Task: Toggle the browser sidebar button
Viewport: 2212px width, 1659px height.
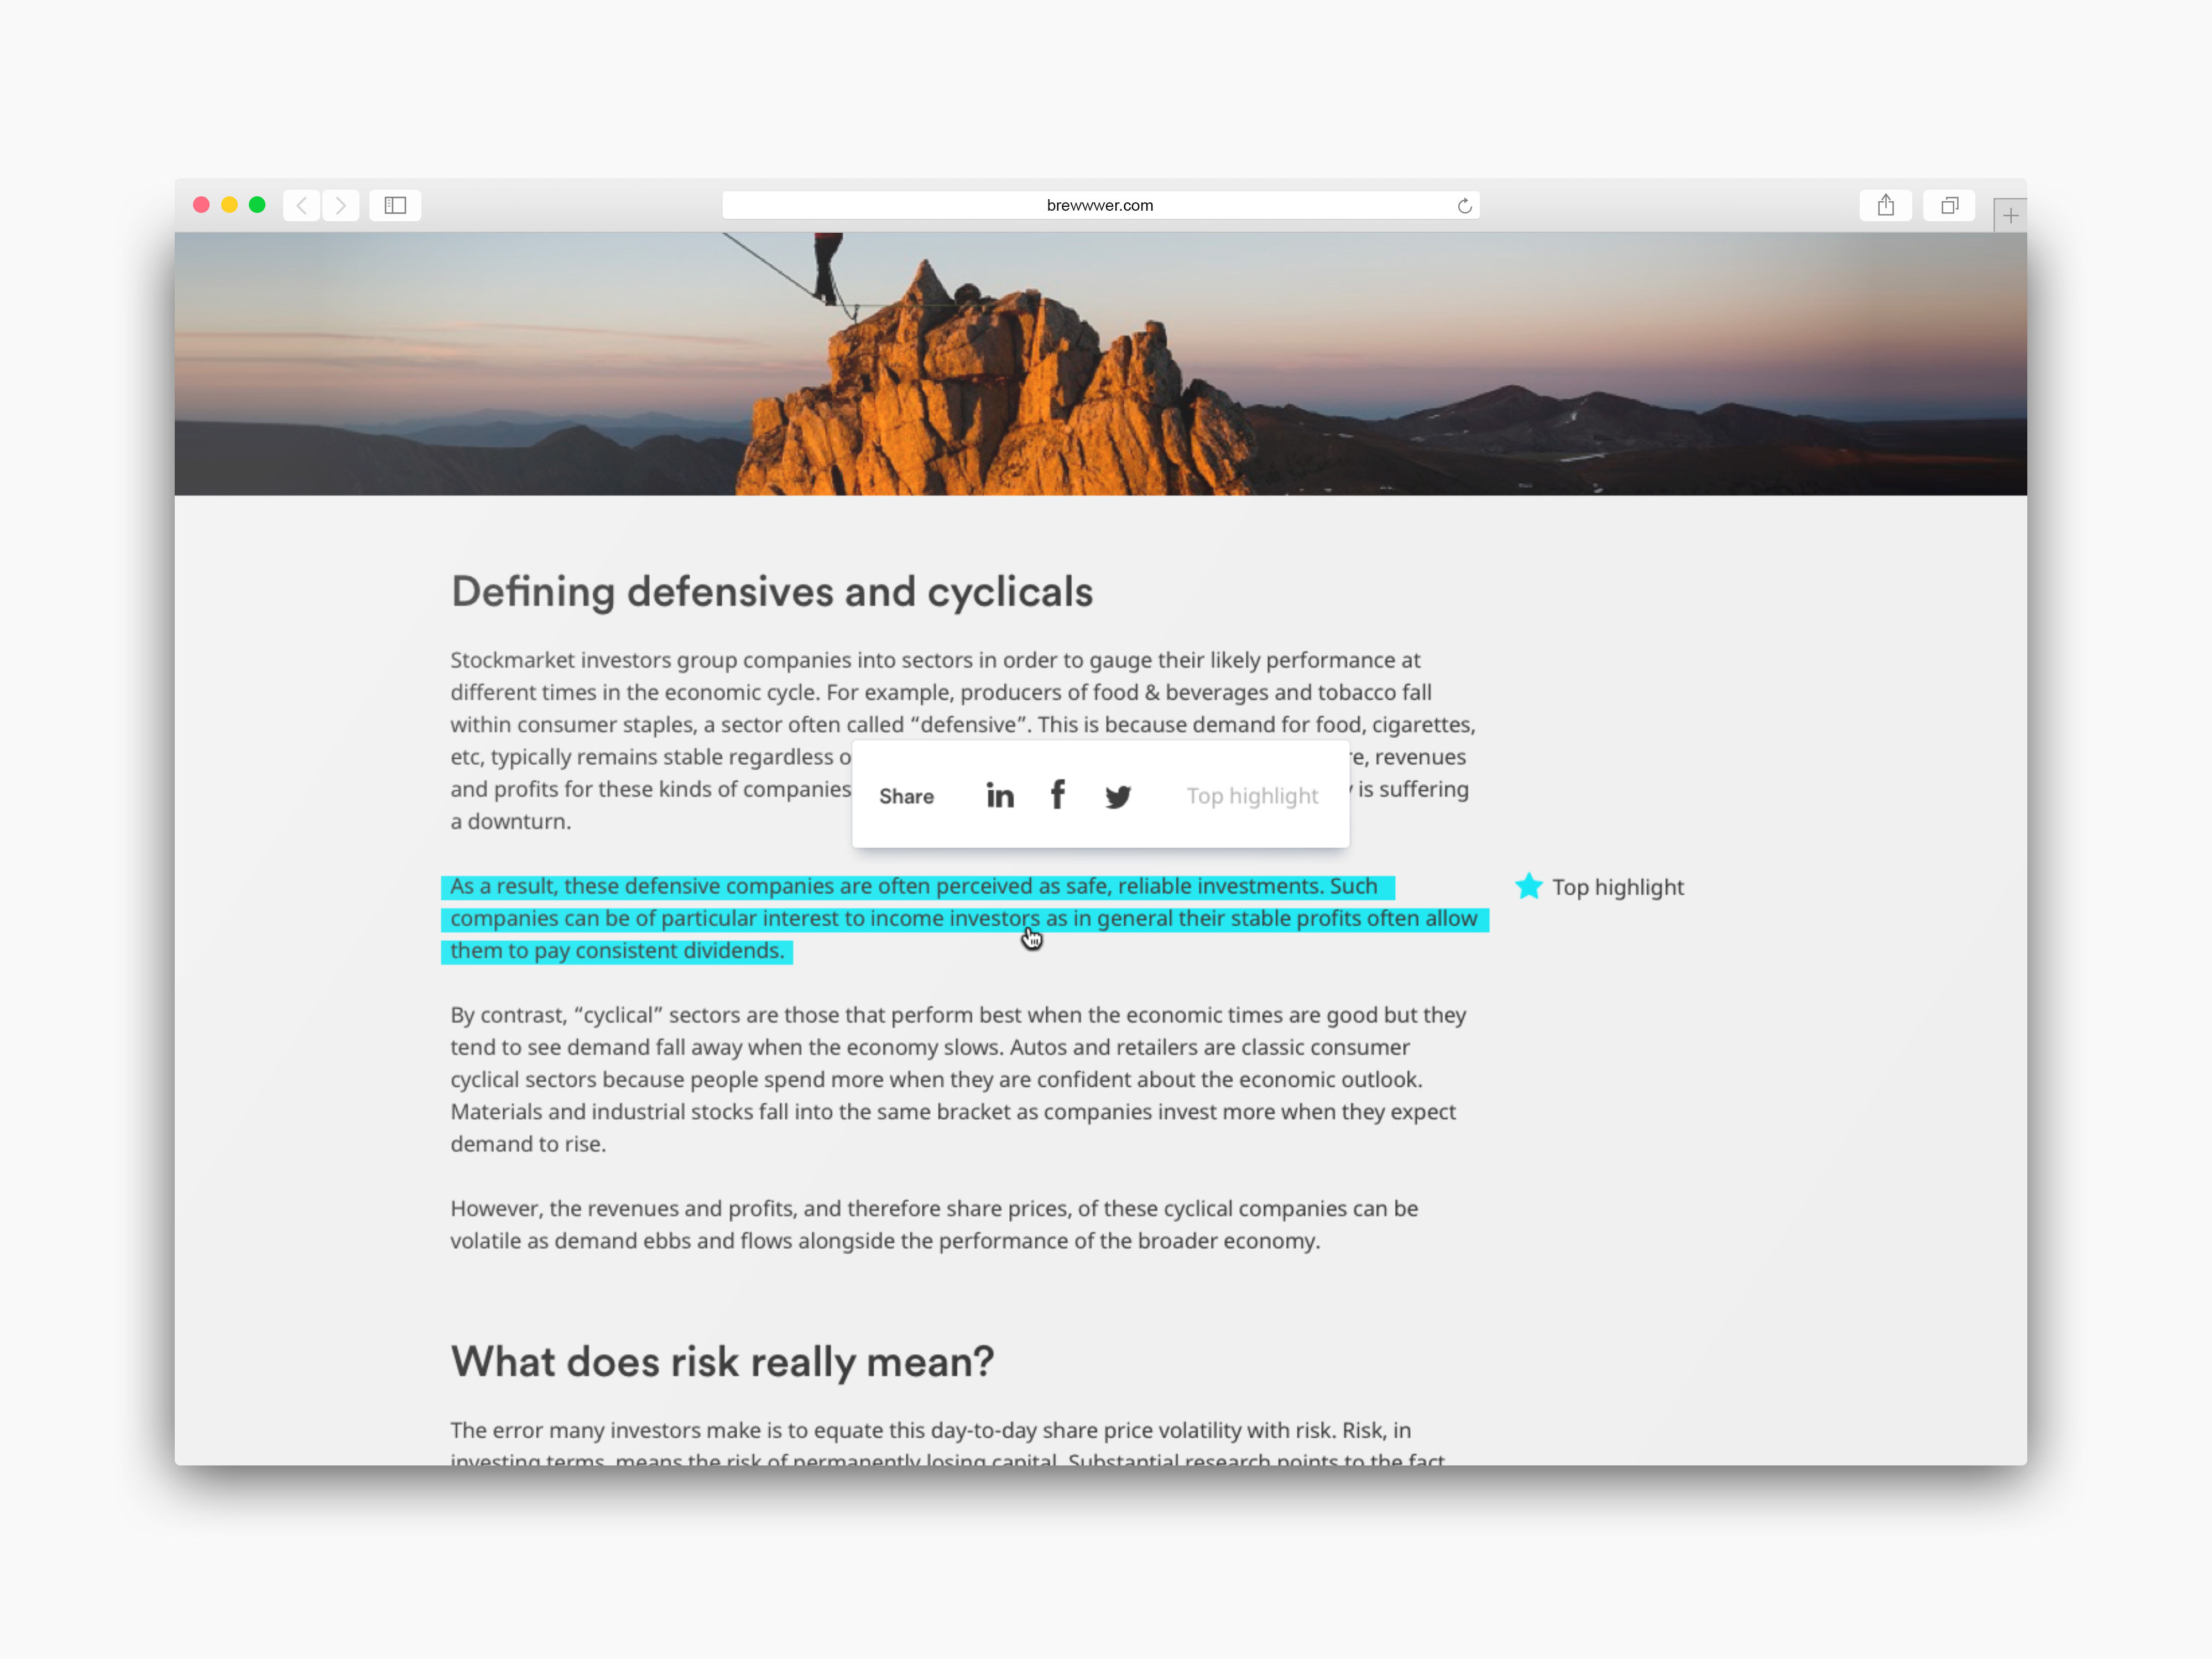Action: tap(395, 205)
